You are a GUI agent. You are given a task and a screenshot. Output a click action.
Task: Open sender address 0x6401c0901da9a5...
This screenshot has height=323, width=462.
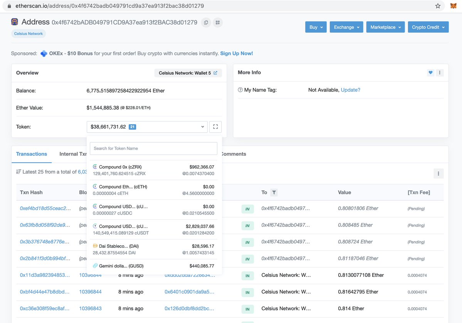189,292
